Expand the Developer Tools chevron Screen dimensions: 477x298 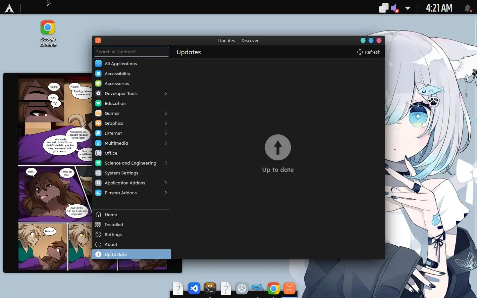point(166,93)
